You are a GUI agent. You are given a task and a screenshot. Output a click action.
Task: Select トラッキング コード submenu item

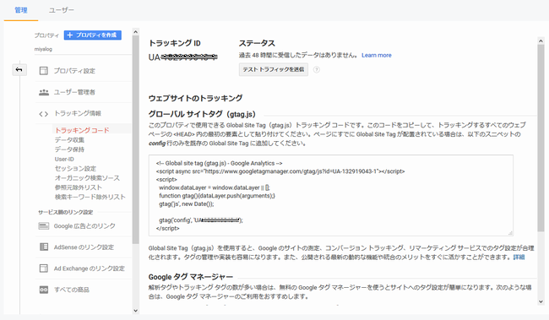click(82, 130)
